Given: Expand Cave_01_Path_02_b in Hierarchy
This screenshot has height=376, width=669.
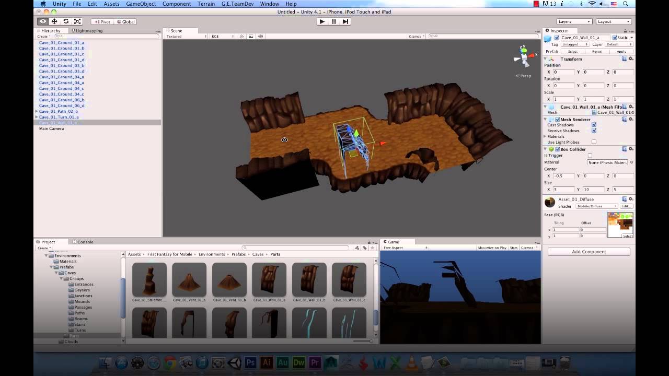Looking at the screenshot, I should point(36,111).
